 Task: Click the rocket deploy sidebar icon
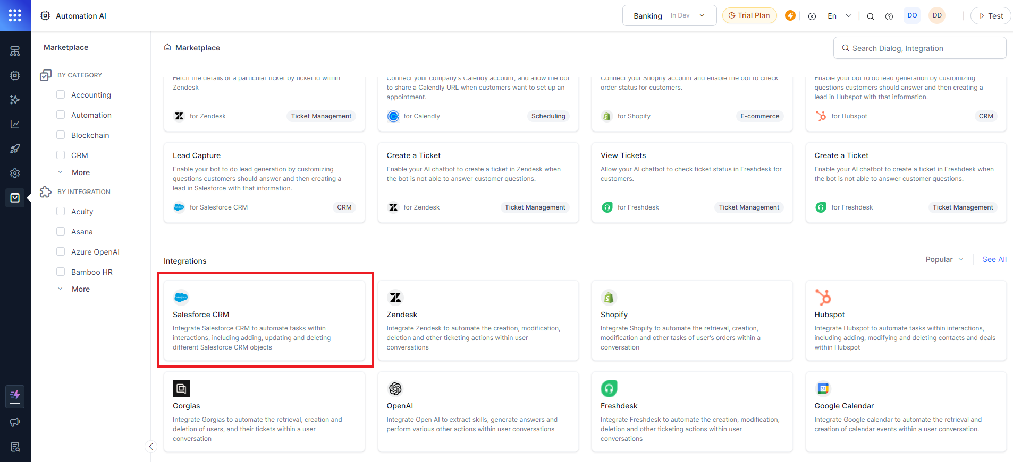click(15, 149)
